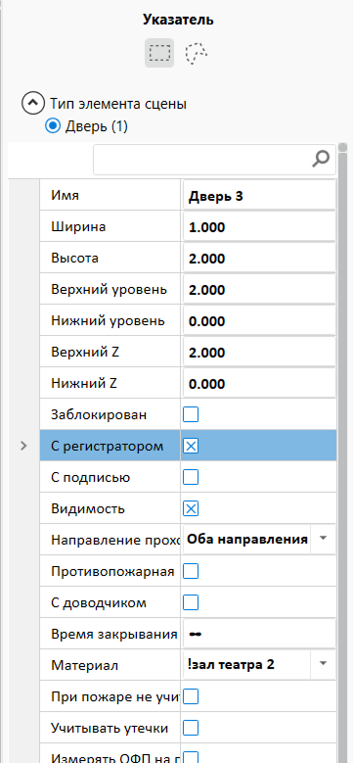
Task: Select the Время закрывания property label
Action: coord(114,634)
